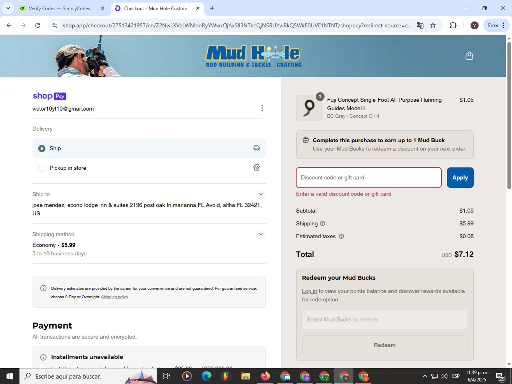Expand the Ship to address section
This screenshot has width=512, height=384.
(x=261, y=194)
